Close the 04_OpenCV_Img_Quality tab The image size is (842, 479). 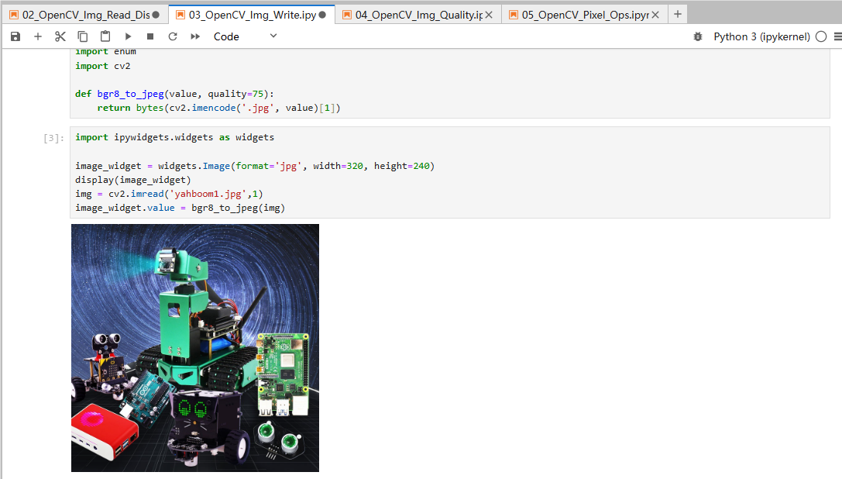pyautogui.click(x=490, y=15)
